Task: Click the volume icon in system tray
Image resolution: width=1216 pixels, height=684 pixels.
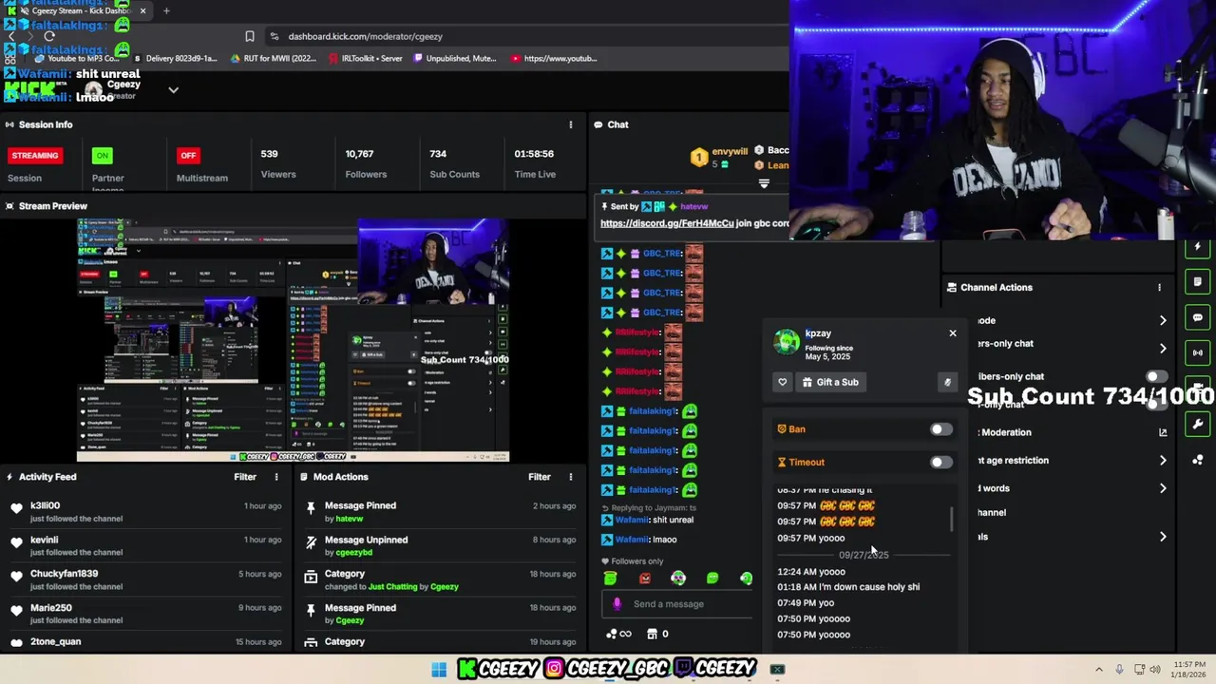Action: point(1156,670)
